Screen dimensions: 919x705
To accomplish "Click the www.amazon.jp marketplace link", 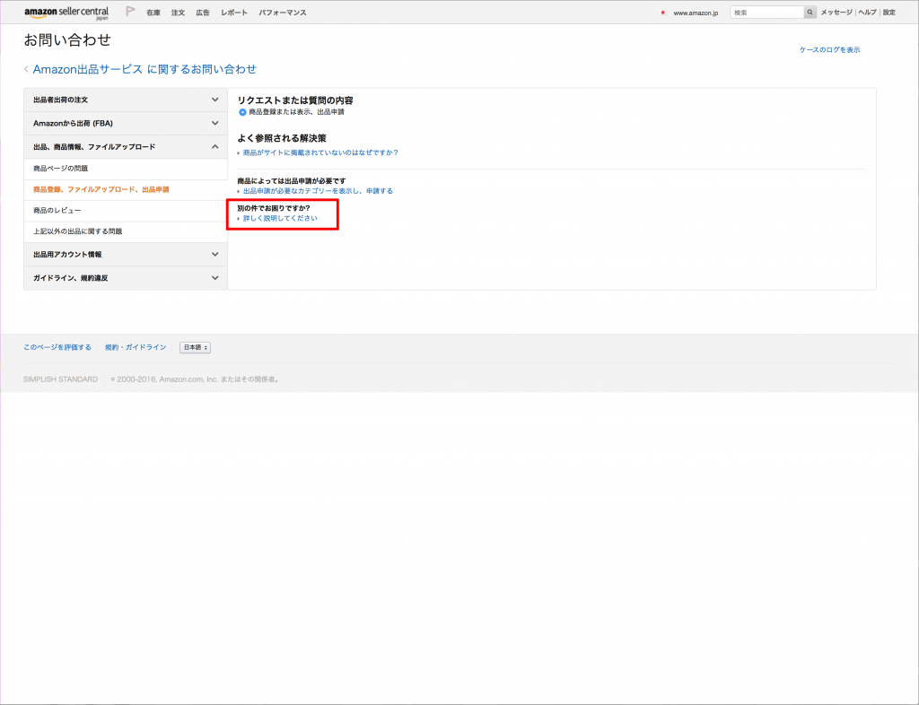I will click(x=696, y=13).
